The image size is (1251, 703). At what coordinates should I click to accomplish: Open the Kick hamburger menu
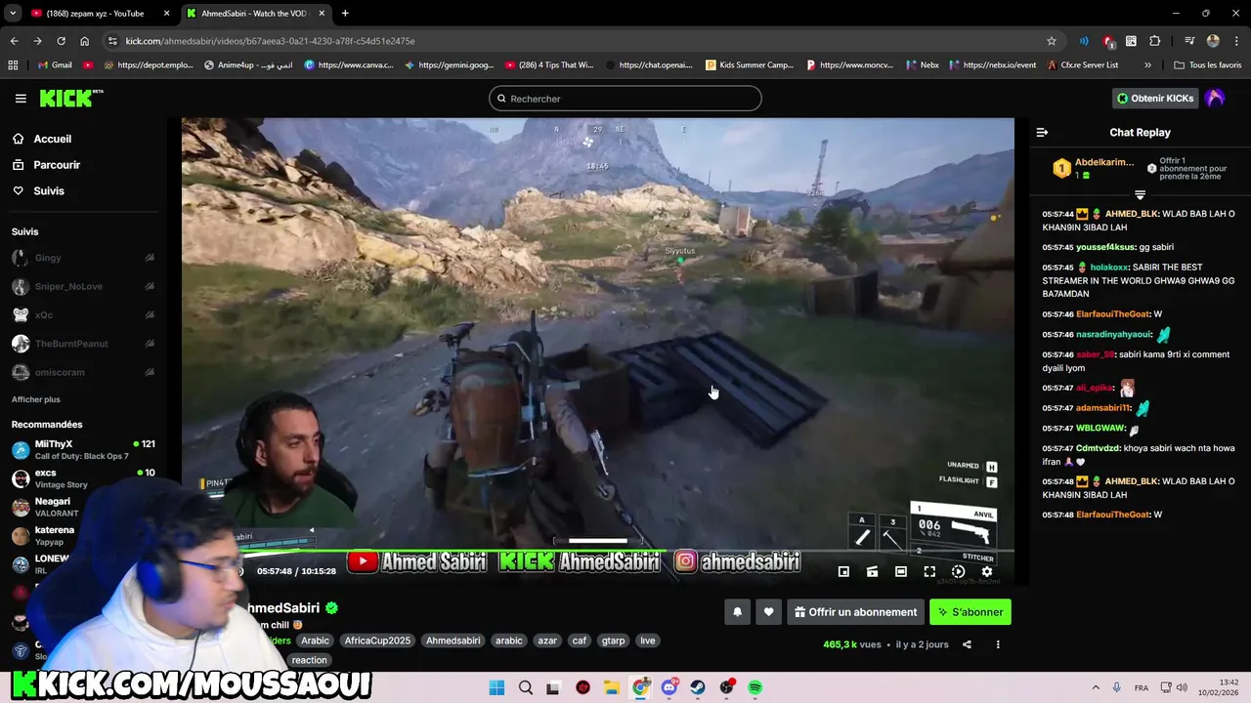click(21, 99)
